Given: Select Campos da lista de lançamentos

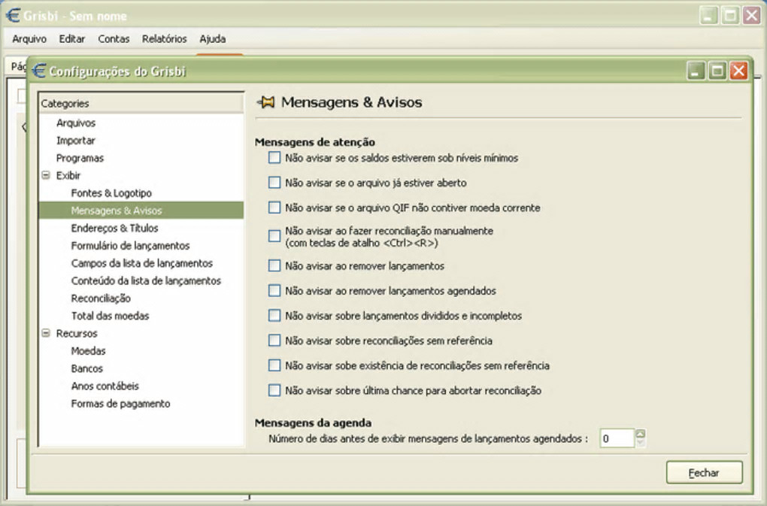Looking at the screenshot, I should pyautogui.click(x=142, y=263).
